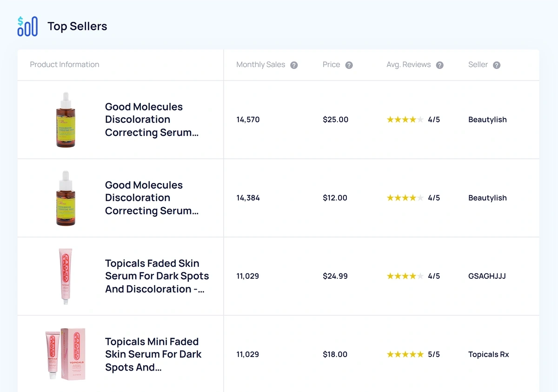Click the star rating in the $25.00 row

tap(405, 120)
